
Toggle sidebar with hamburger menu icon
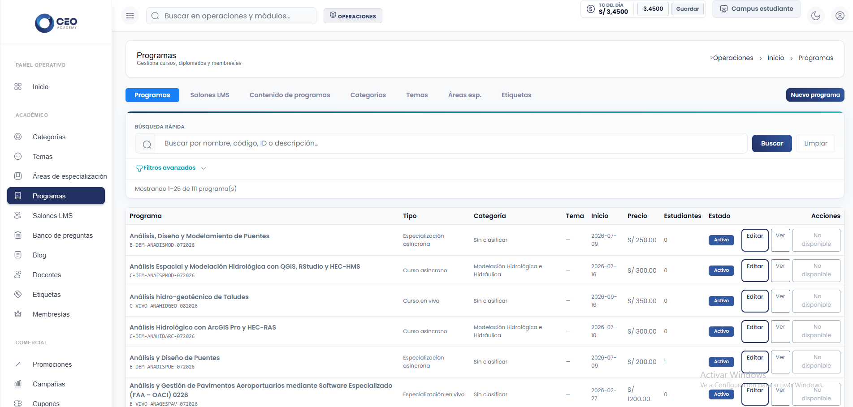(x=130, y=16)
